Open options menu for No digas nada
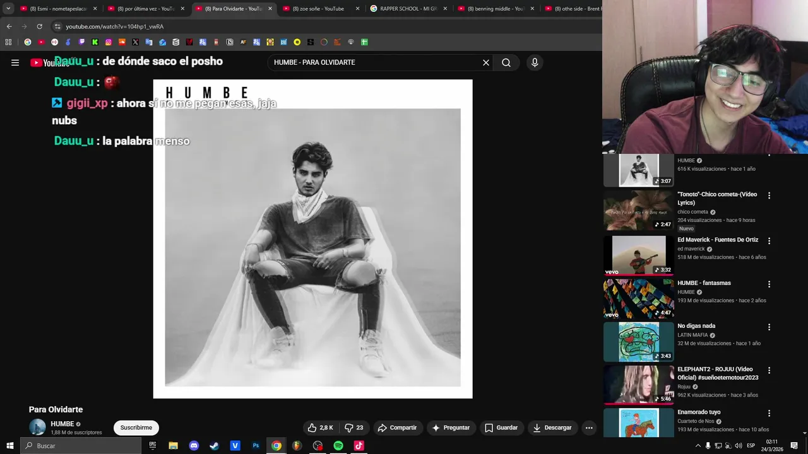This screenshot has width=808, height=454. pos(769,327)
